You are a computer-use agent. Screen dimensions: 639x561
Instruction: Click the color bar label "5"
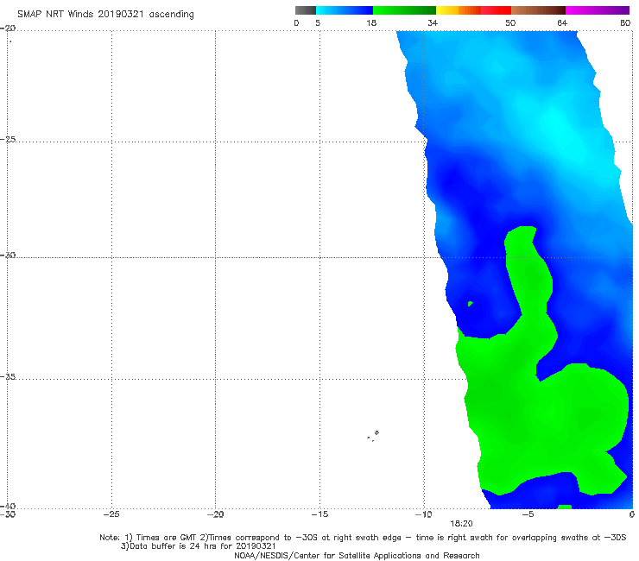tap(318, 23)
